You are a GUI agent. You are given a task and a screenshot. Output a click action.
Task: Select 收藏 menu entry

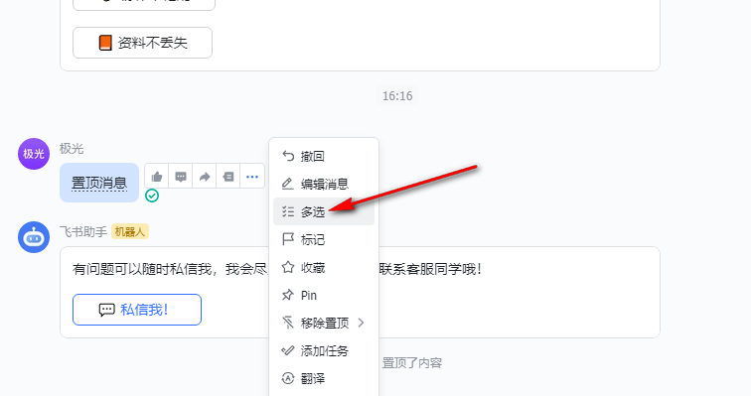coord(324,267)
